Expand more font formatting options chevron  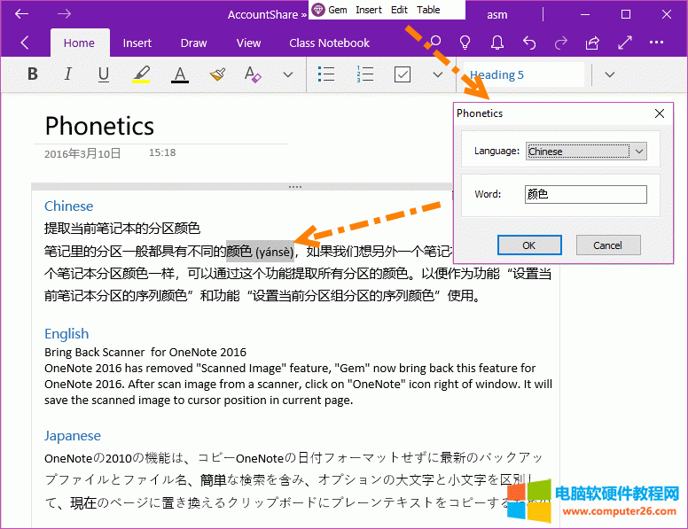coord(287,75)
